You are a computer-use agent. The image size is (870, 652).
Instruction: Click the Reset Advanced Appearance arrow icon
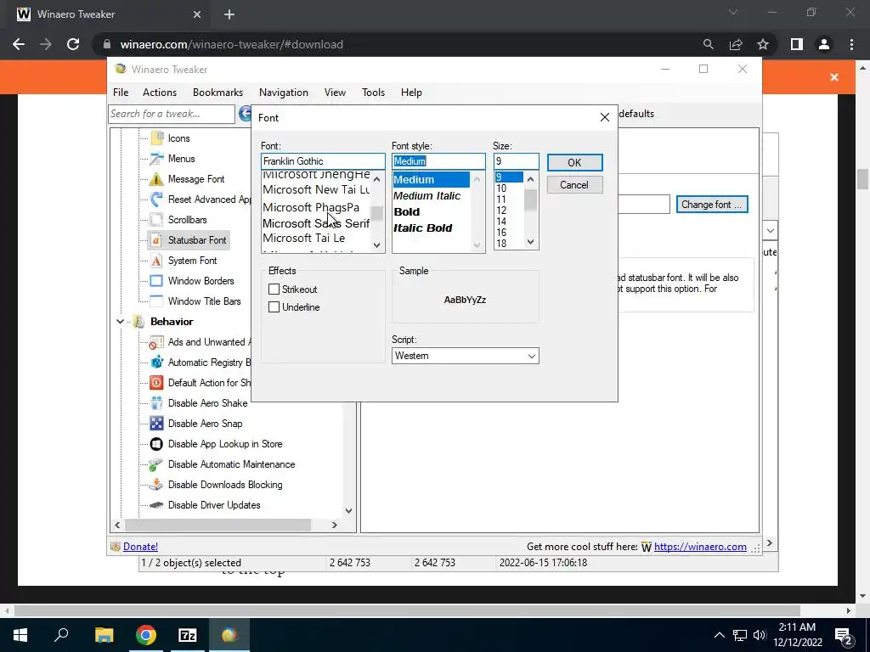tap(157, 199)
